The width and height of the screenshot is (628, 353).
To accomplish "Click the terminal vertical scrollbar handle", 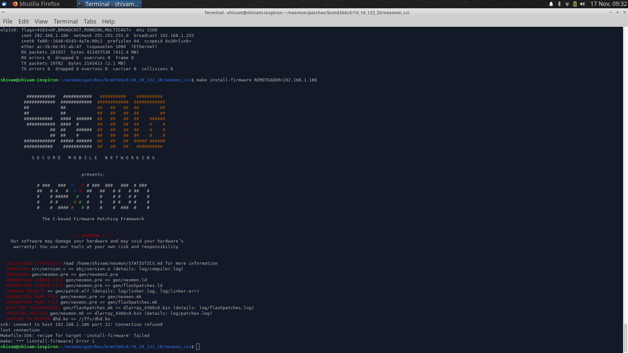I will tap(625, 338).
